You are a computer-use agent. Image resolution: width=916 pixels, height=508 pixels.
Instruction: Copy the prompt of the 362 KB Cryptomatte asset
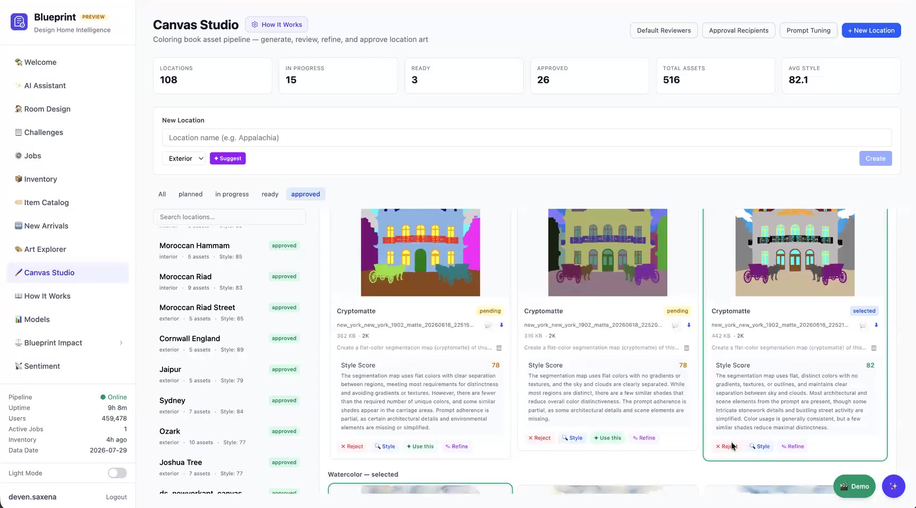pos(499,348)
